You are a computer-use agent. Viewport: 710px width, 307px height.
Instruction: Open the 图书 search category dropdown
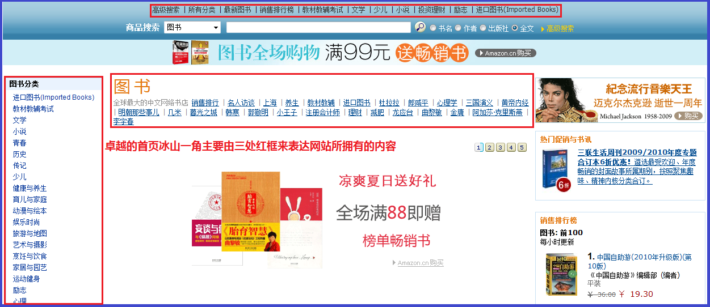[192, 27]
